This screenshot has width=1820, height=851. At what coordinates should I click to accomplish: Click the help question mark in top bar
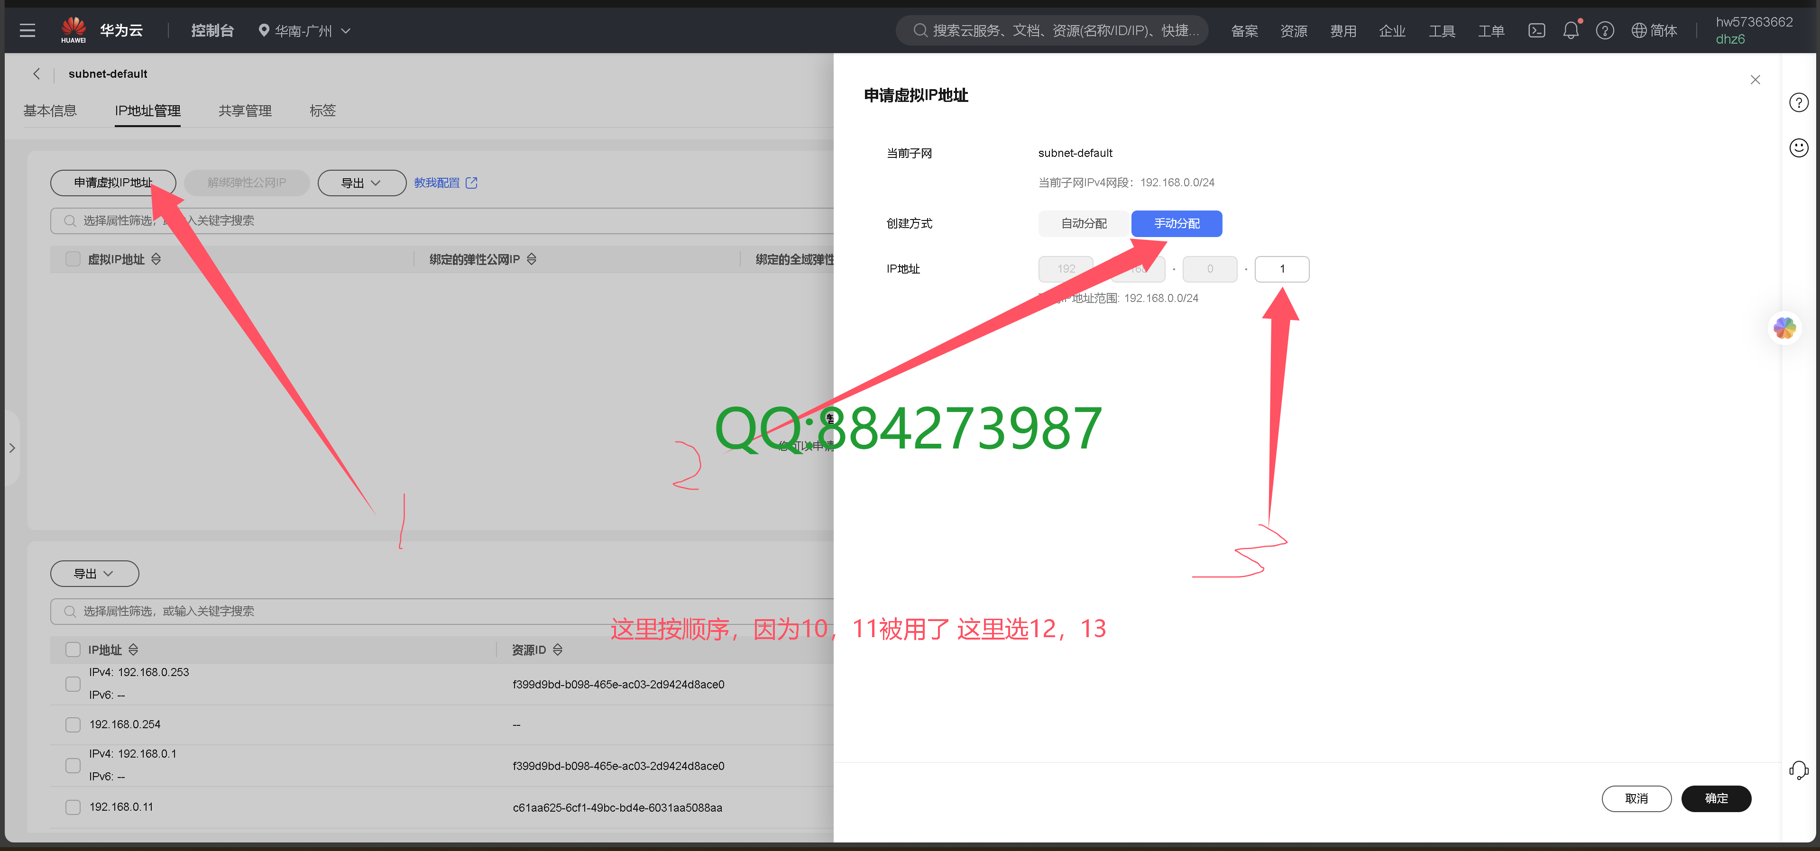(1605, 30)
